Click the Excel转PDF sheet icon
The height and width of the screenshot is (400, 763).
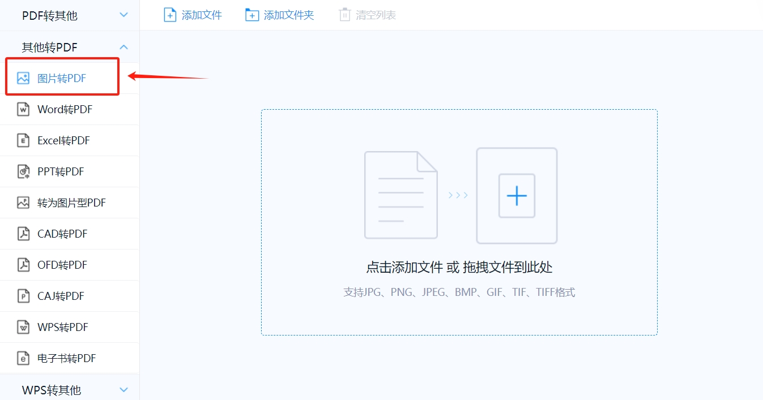point(23,140)
